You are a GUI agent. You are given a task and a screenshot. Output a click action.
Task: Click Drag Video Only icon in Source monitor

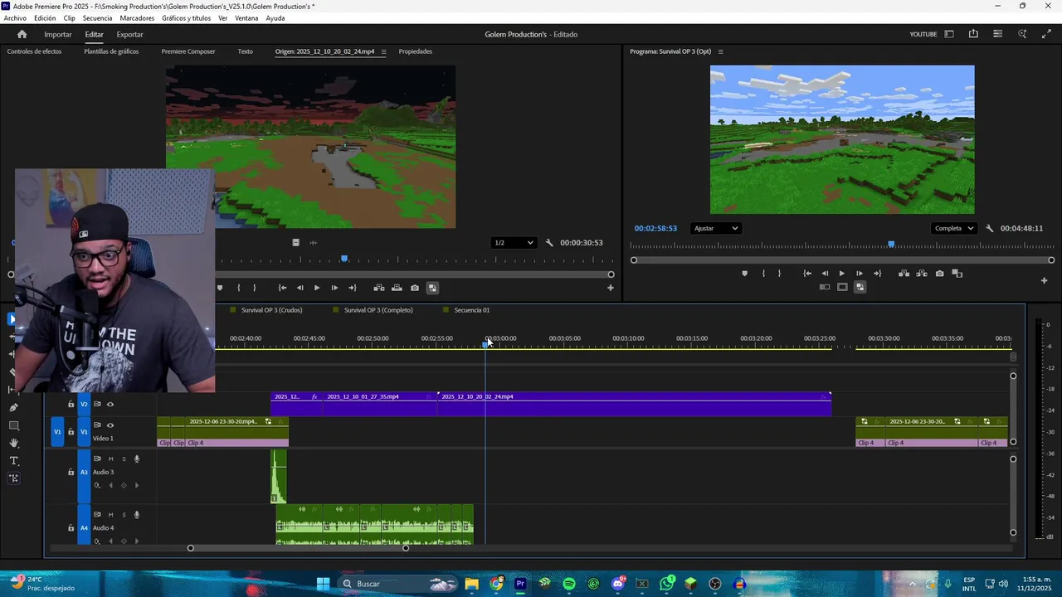click(x=296, y=243)
